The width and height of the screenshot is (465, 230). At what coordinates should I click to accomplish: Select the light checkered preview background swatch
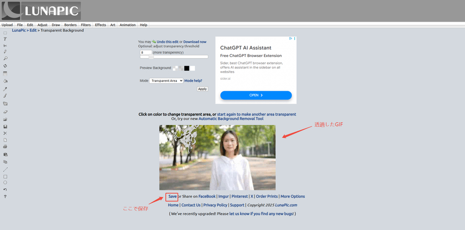[x=175, y=68]
